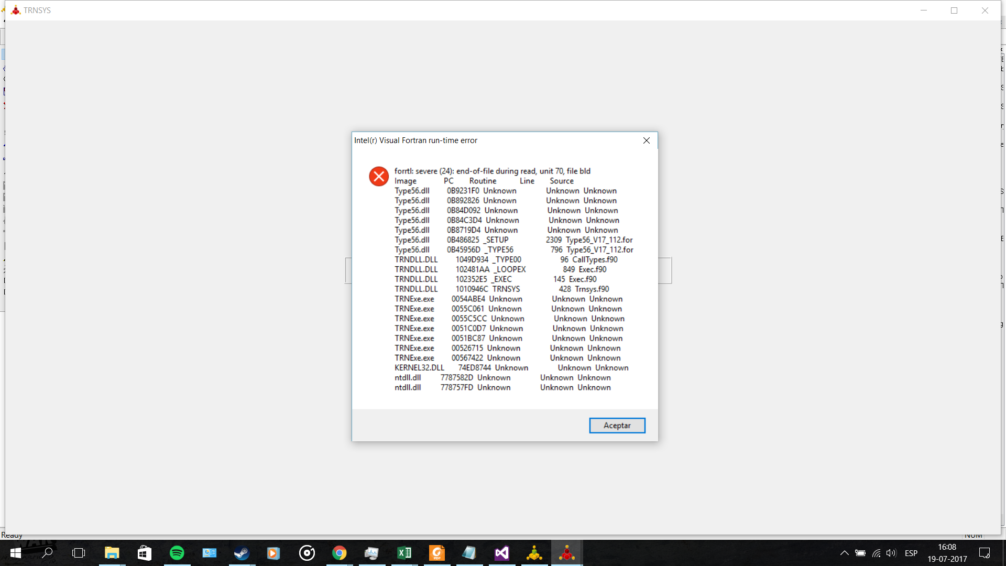Open taskbar search magnifier

point(47,553)
